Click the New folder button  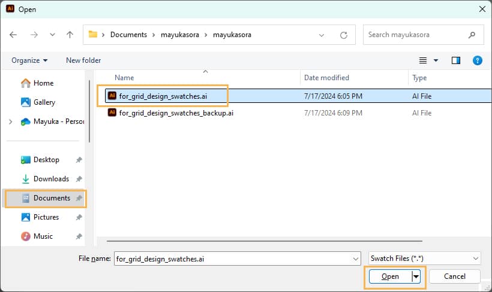(83, 60)
